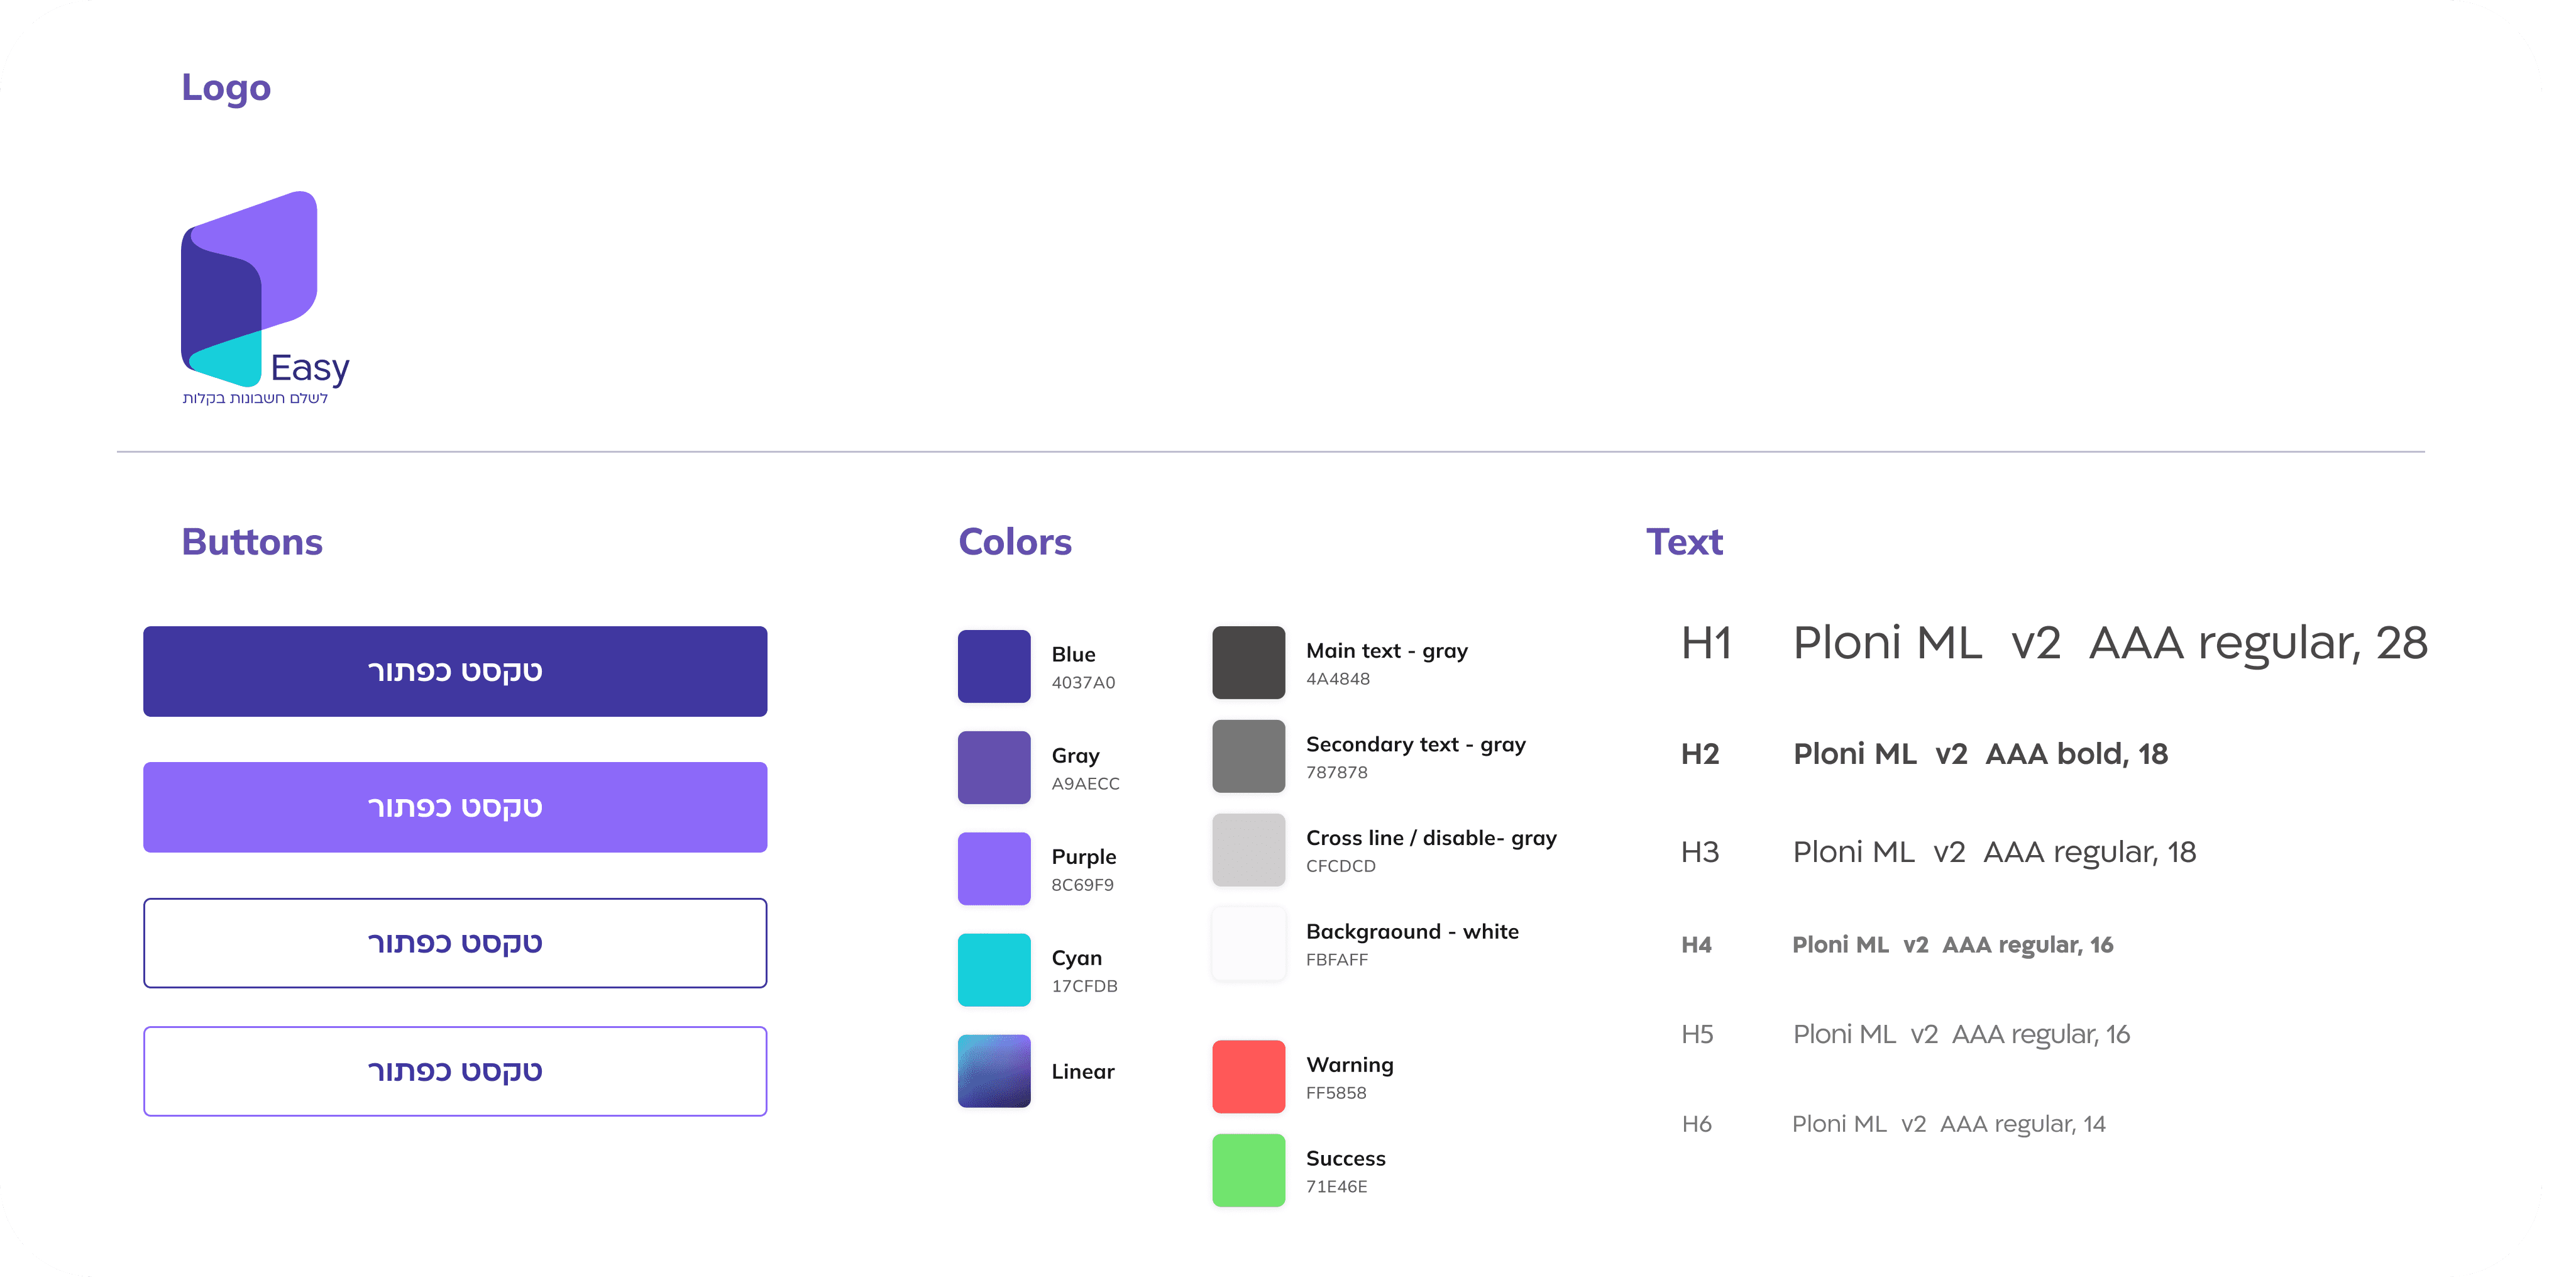Click the H4 label
This screenshot has height=1277, width=2576.
1696,945
